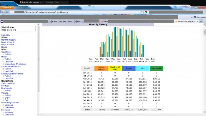This screenshot has width=206, height=116.
Task: Switch to the Sites - Post New Thread tab
Action: click(x=62, y=21)
